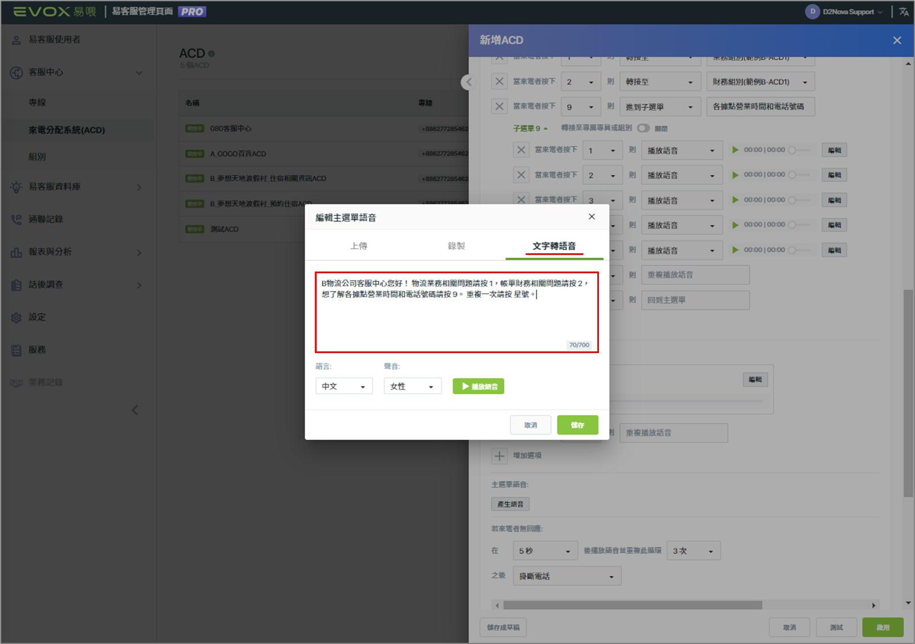Viewport: 915px width, 644px height.
Task: Open 設定 in the sidebar
Action: (x=37, y=317)
